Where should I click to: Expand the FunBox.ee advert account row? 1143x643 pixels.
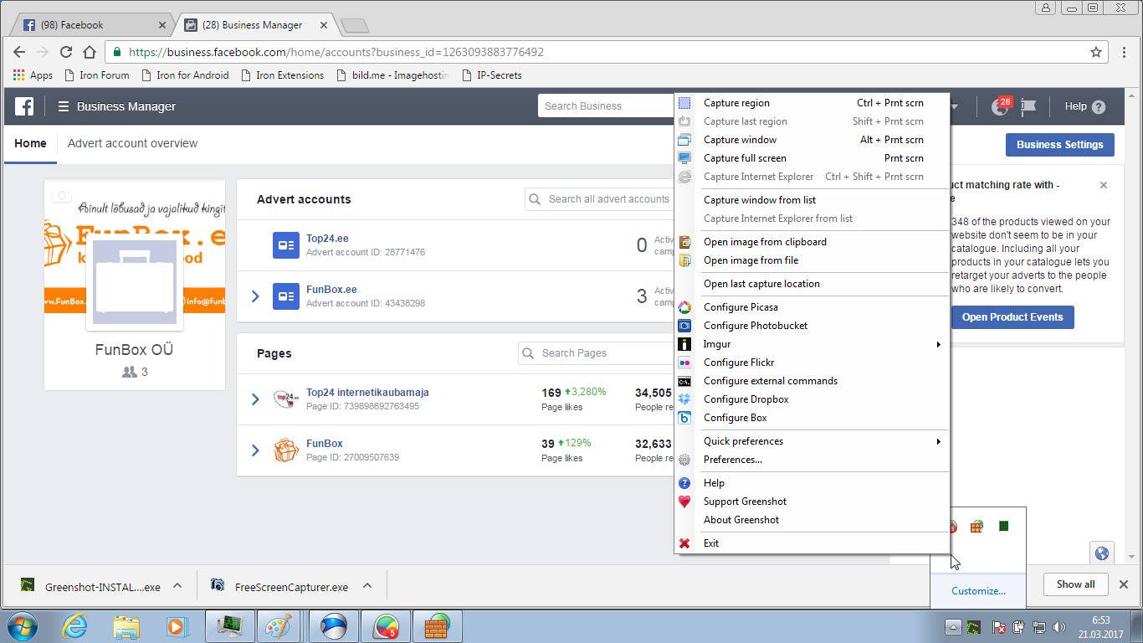tap(256, 296)
